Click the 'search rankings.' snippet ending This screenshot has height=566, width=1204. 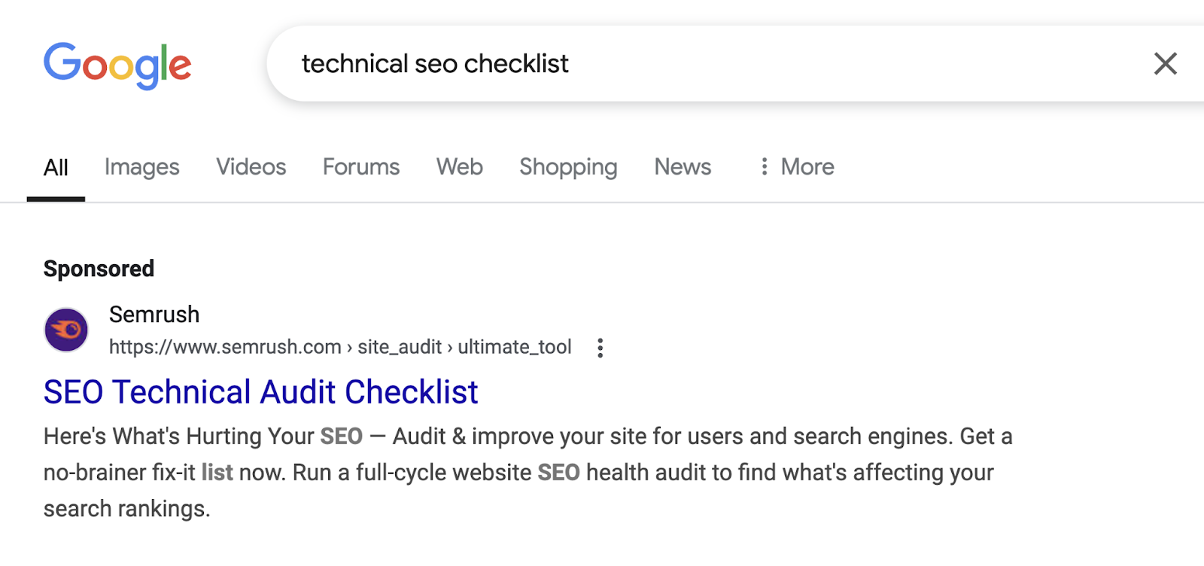126,509
